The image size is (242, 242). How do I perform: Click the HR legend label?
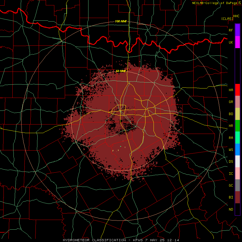coord(231,126)
